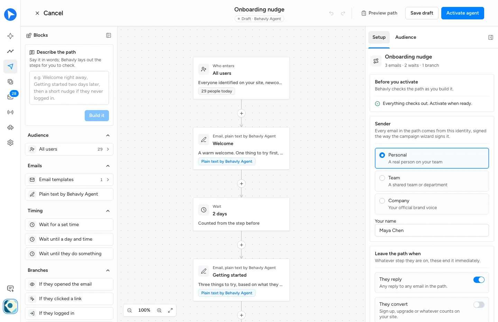Open the Getting started email card
Screen dimensions: 498x322
click(241, 280)
